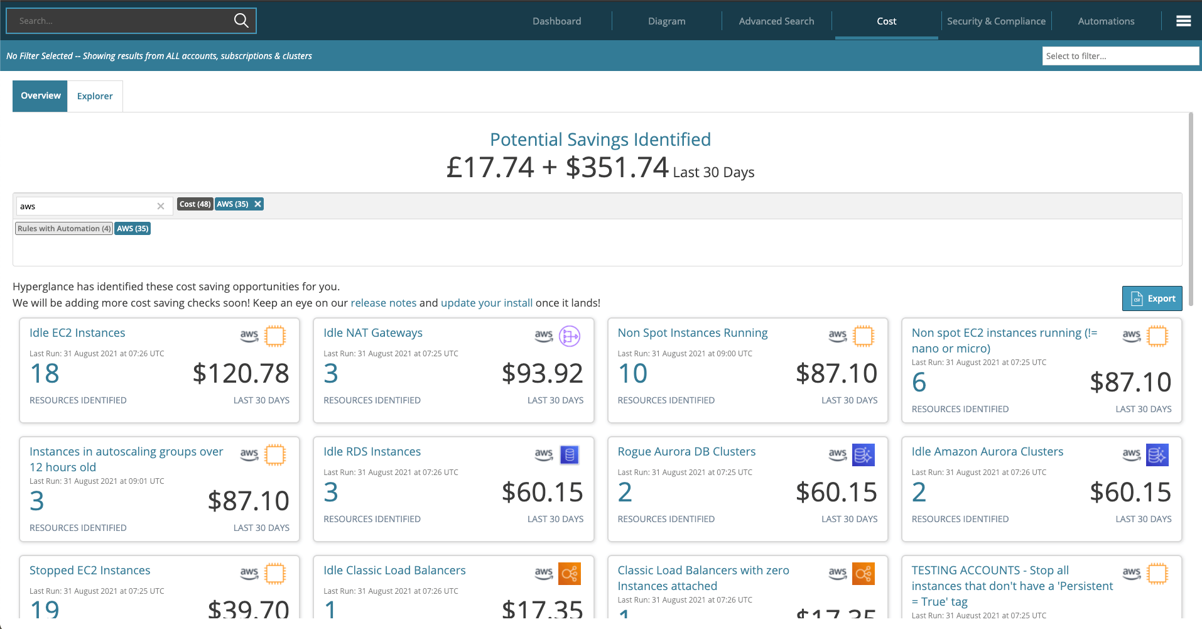Screen dimensions: 1202x629
Task: Click Aurora icon on Rogue Aurora DB Clusters card
Action: (x=864, y=455)
